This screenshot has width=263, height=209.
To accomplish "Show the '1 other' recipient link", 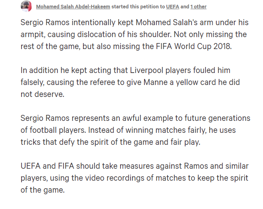I will tap(198, 6).
